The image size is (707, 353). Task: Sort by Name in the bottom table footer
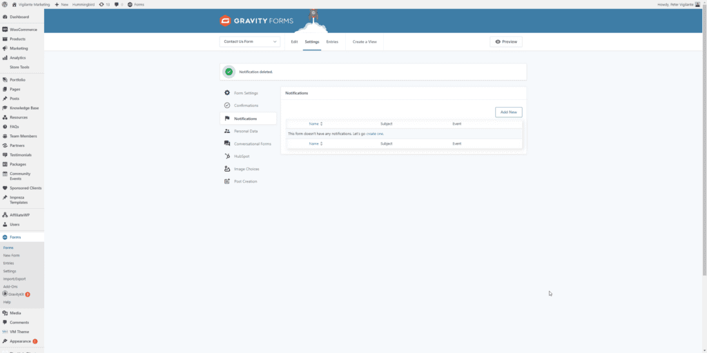point(316,143)
